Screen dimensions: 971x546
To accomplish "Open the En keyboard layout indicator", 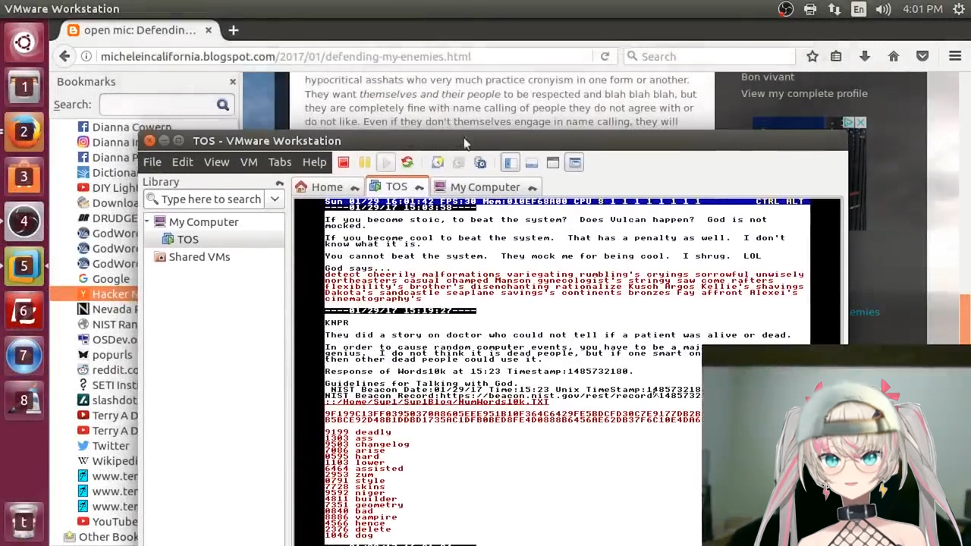I will (859, 9).
